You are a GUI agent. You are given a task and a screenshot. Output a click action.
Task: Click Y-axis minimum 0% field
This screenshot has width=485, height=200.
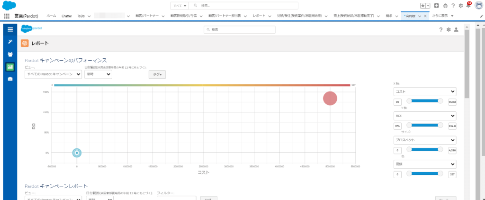click(397, 127)
